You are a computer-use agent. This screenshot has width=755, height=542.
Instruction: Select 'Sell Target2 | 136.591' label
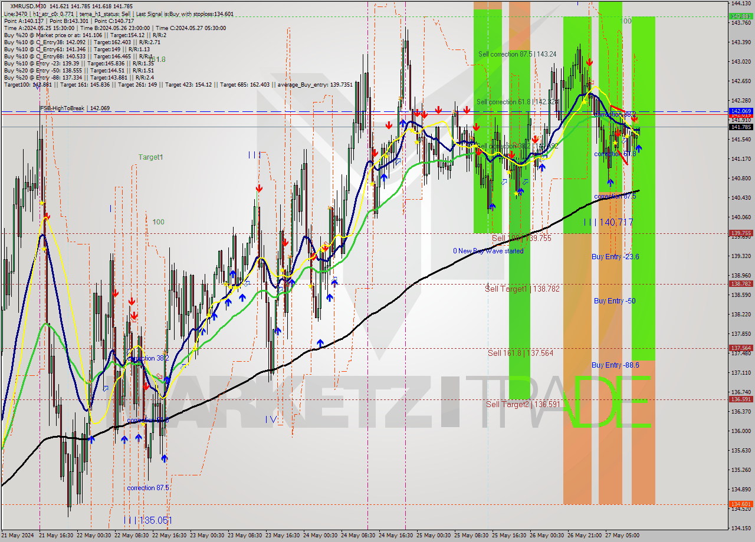(523, 404)
